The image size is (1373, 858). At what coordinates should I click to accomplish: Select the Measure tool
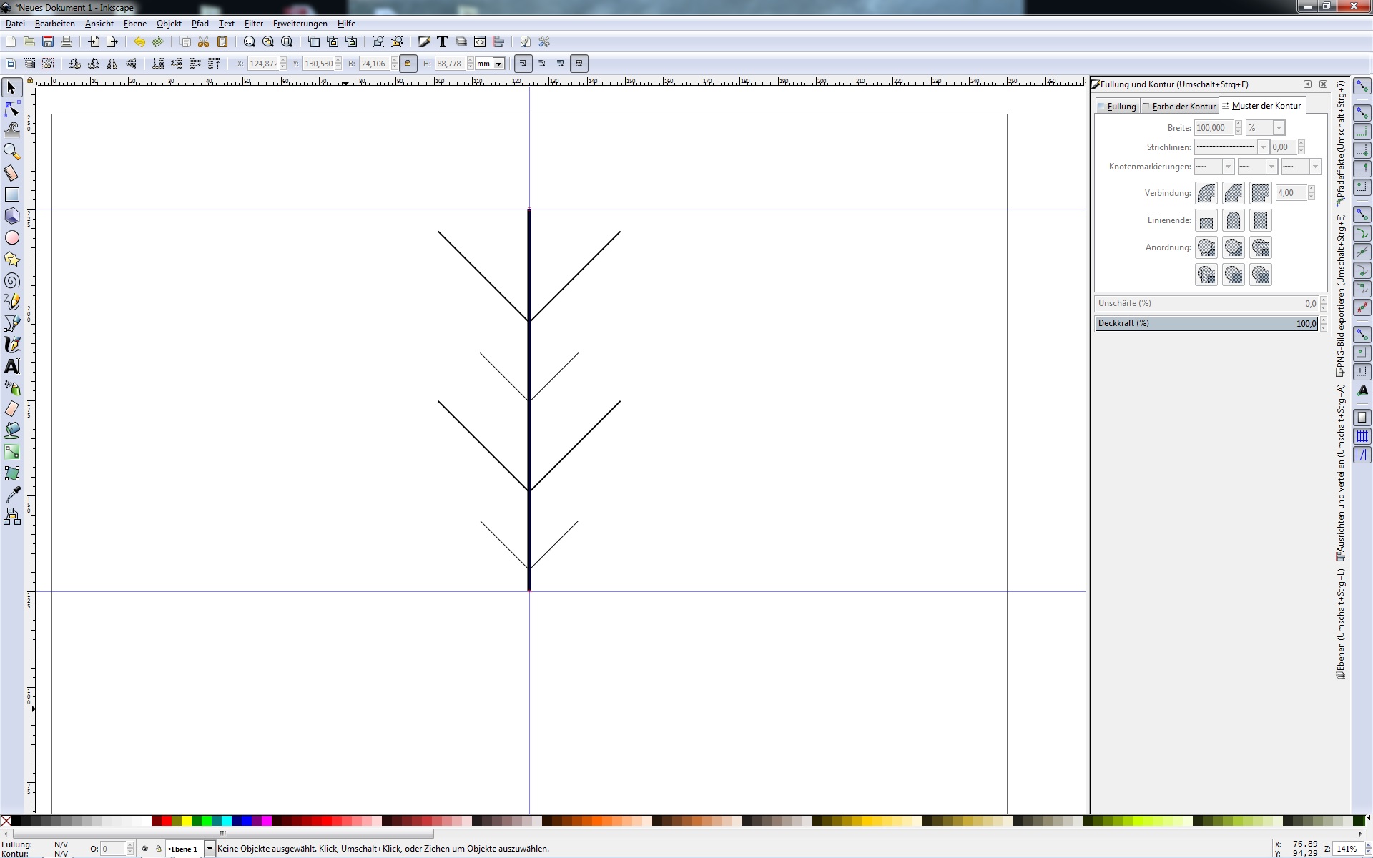click(x=11, y=173)
